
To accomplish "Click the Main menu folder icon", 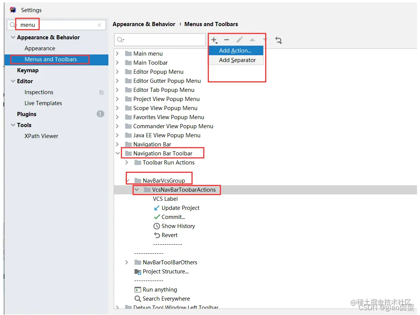I will (128, 53).
